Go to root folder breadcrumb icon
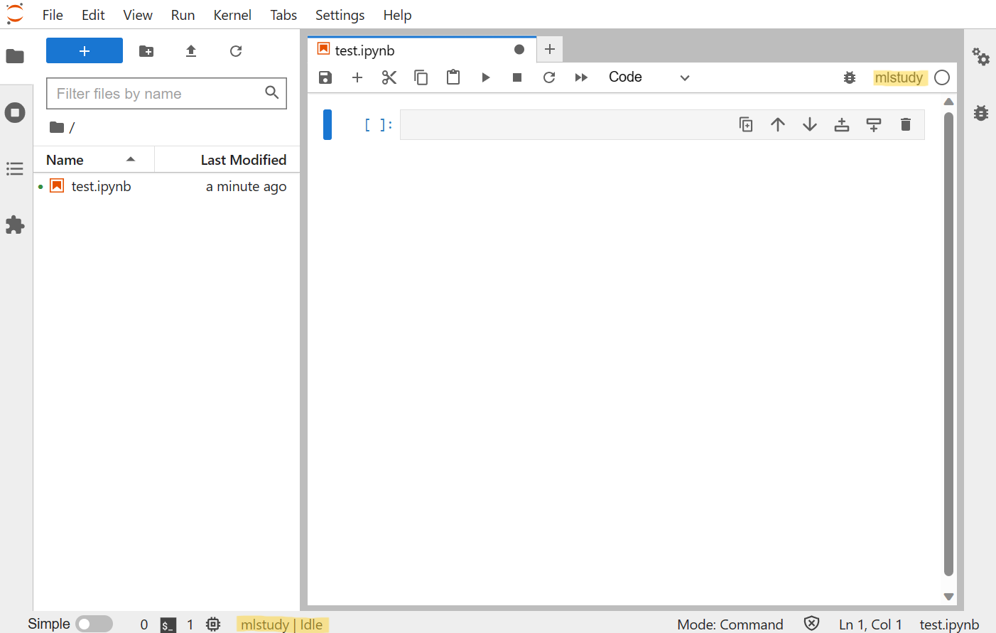996x633 pixels. click(57, 127)
